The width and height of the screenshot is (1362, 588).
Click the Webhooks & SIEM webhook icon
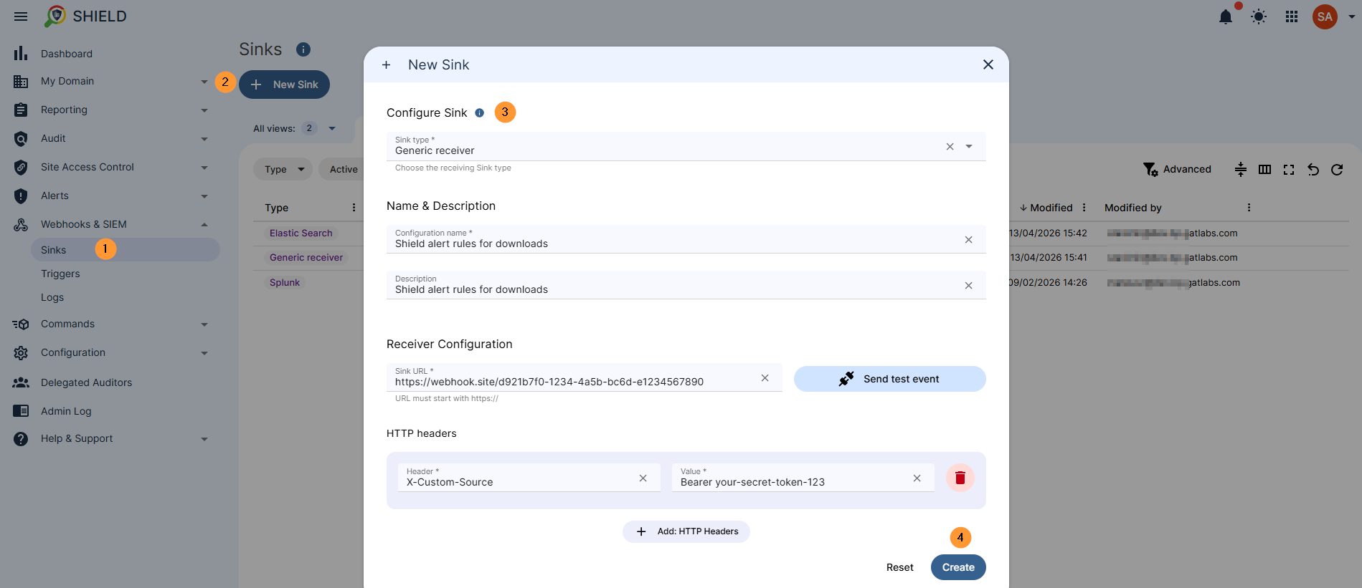tap(21, 224)
